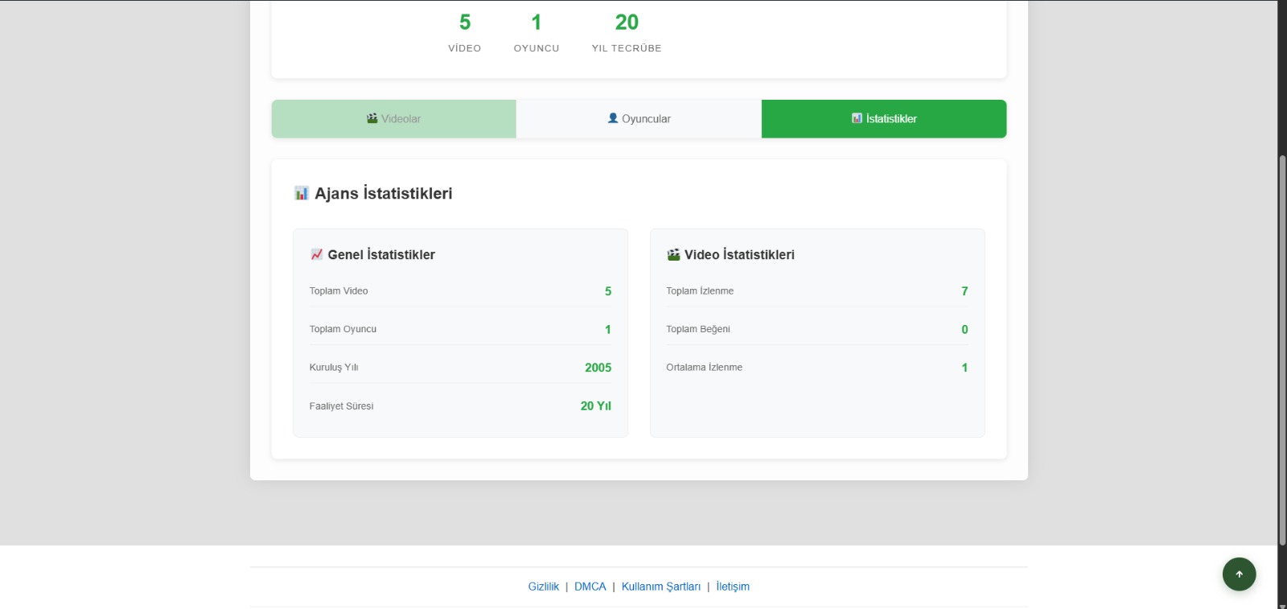This screenshot has width=1287, height=609.
Task: Go to Kullanım Şartları page
Action: coord(660,586)
